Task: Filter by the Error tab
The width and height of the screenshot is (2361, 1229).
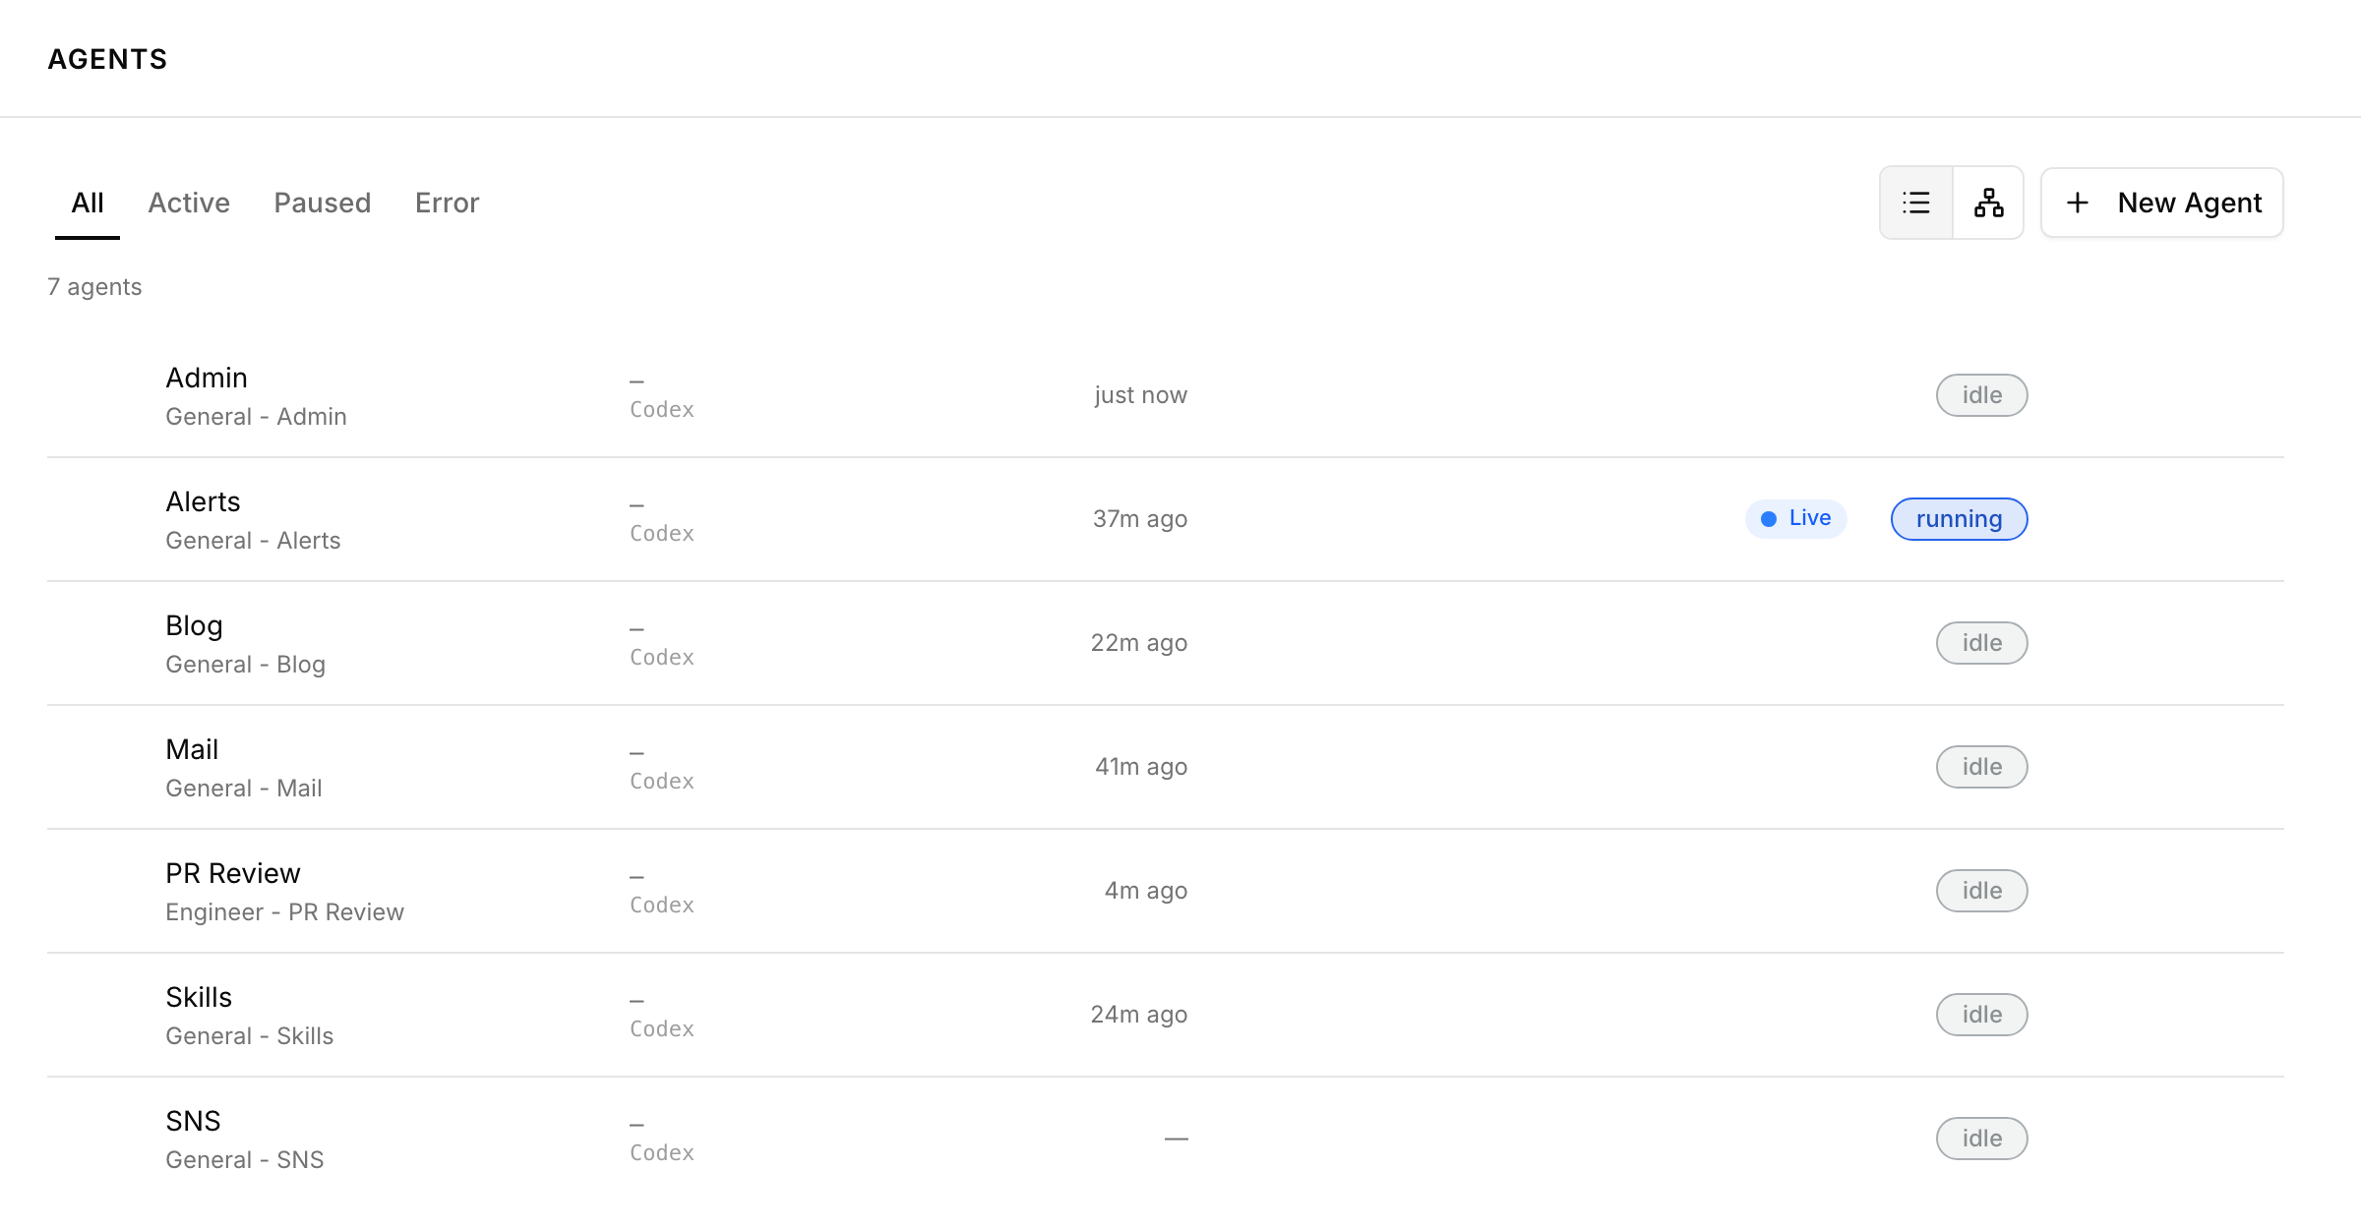Action: [x=448, y=203]
